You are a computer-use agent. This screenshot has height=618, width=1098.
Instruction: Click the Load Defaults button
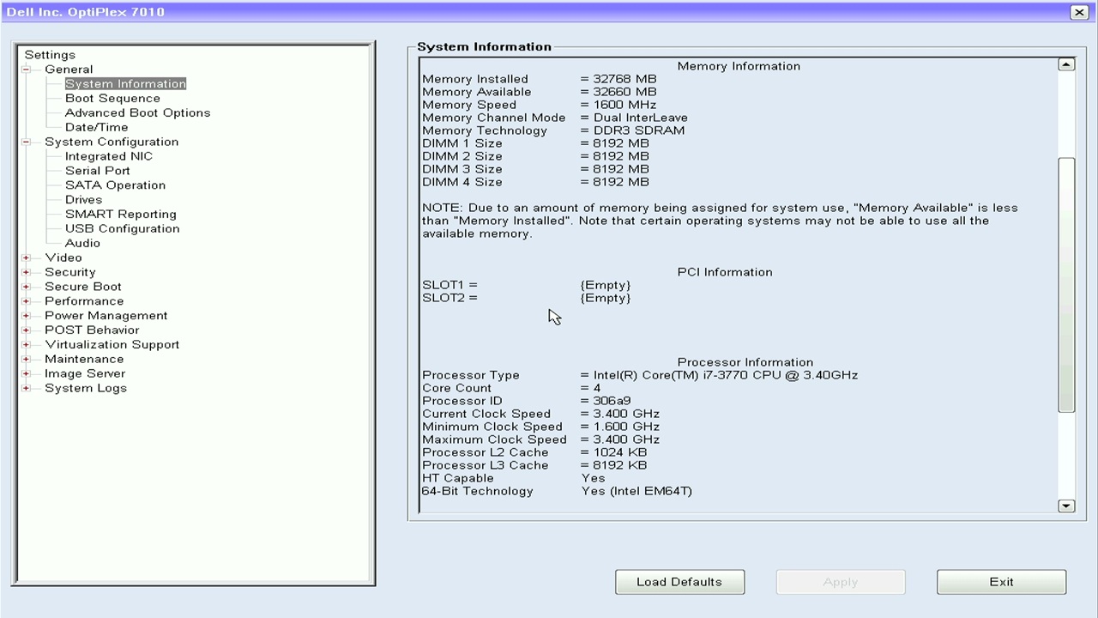pos(679,582)
